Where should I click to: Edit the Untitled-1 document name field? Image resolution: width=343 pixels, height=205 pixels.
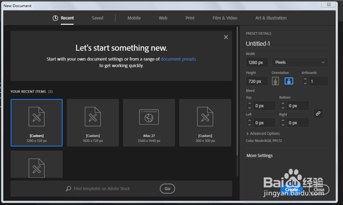coord(287,44)
